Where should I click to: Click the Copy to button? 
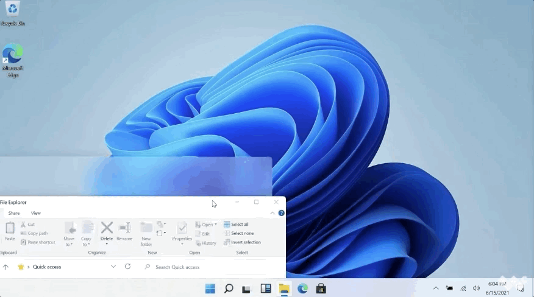(x=87, y=234)
